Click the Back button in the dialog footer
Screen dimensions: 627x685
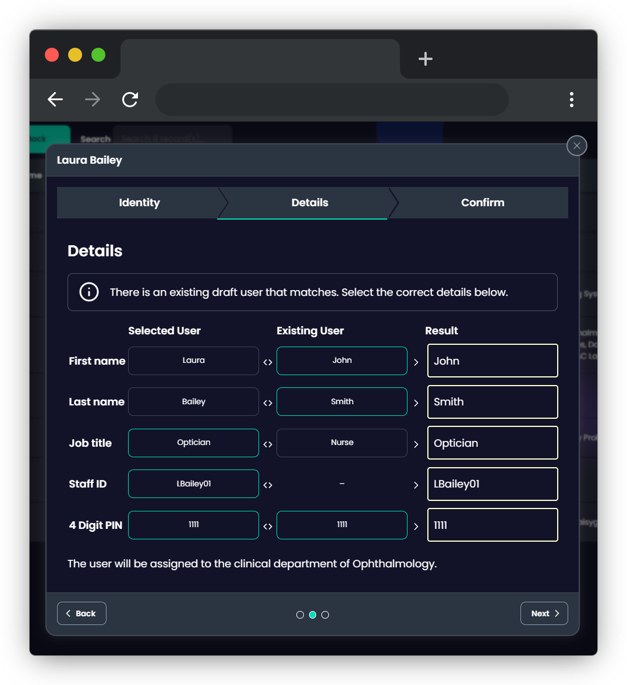[x=82, y=613]
